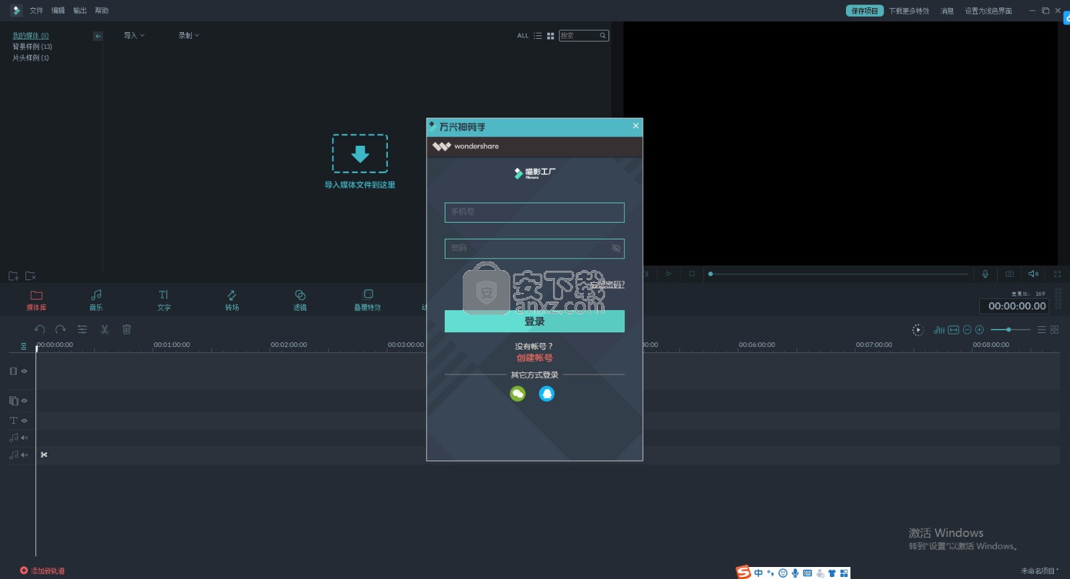Screen dimensions: 1070x579
Task: Click the timeline snap marker icon
Action: (x=23, y=346)
